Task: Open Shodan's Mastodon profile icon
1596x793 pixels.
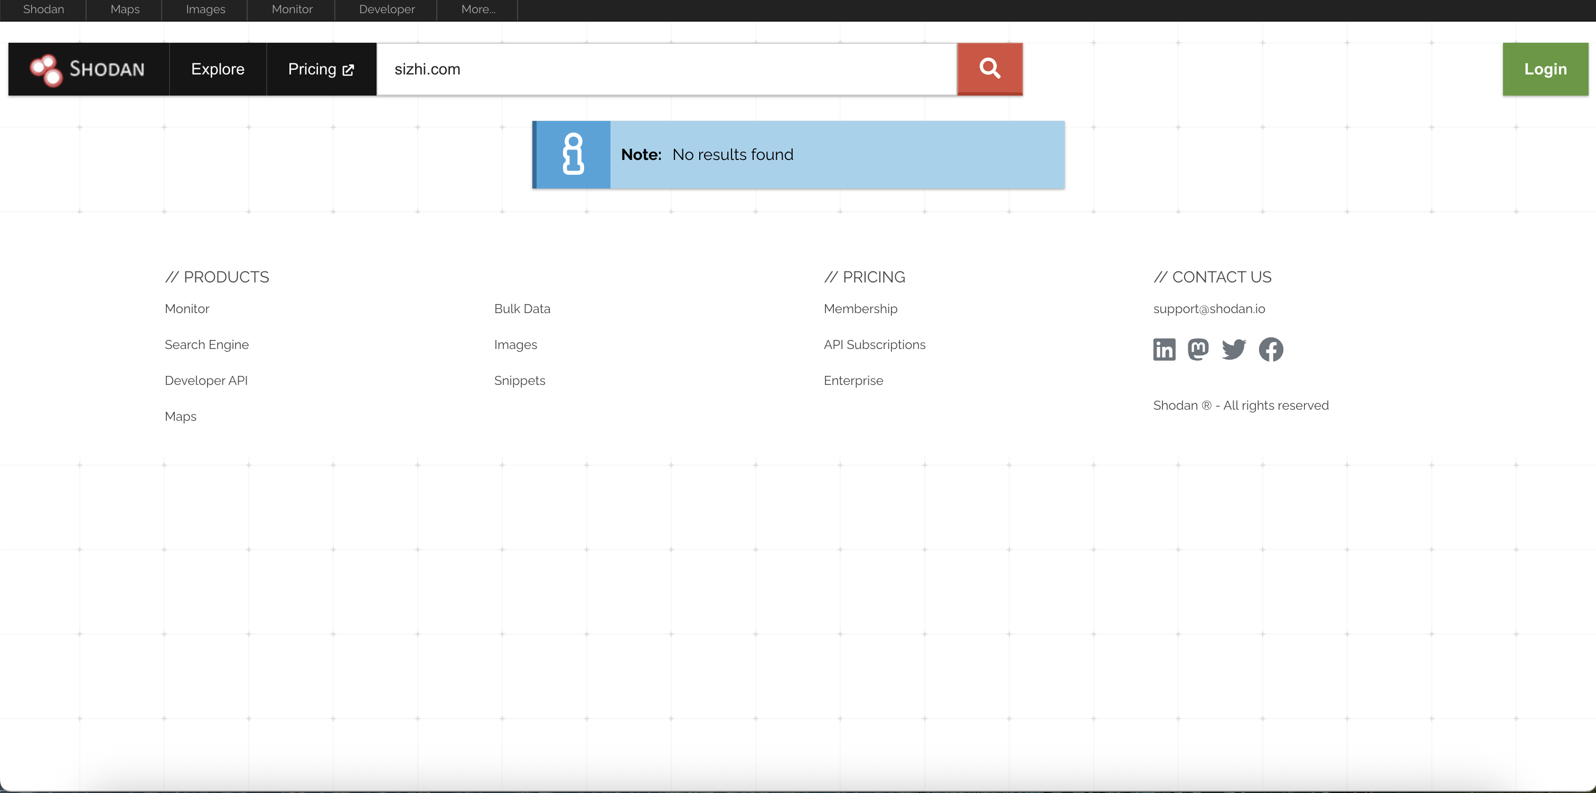Action: pos(1198,350)
